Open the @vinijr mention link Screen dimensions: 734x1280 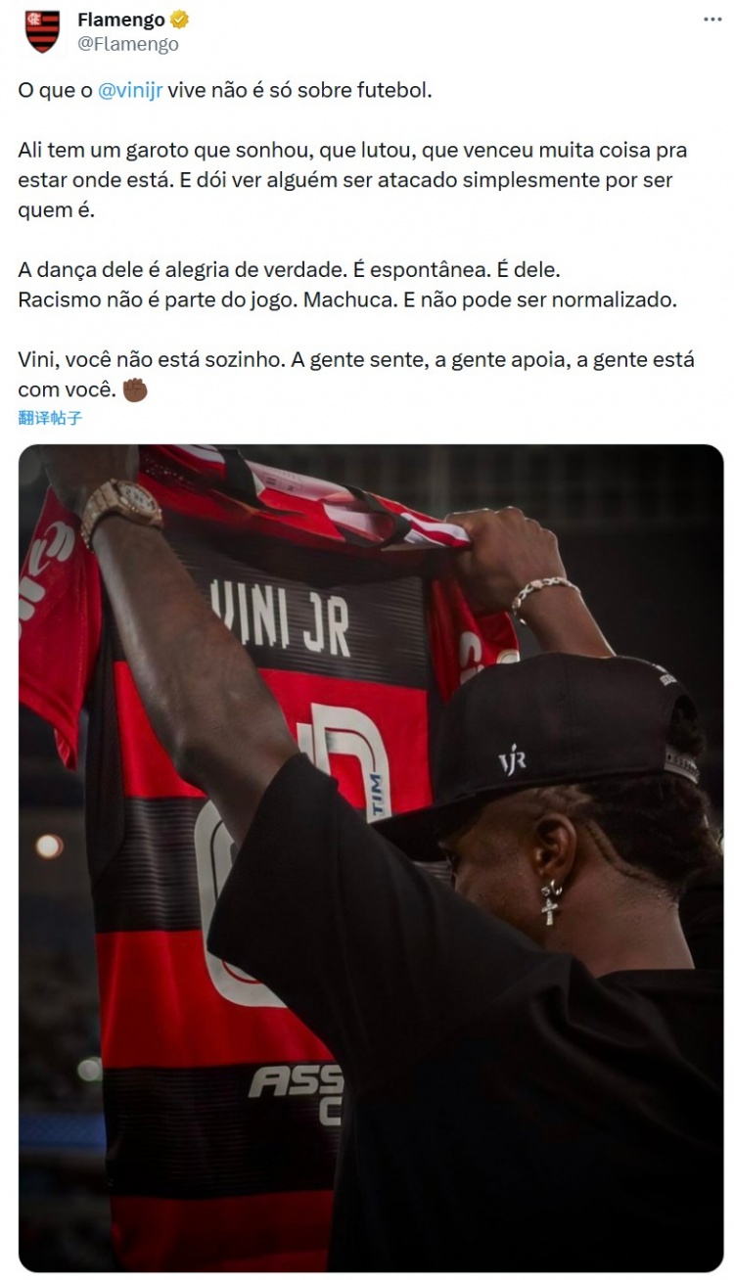130,90
